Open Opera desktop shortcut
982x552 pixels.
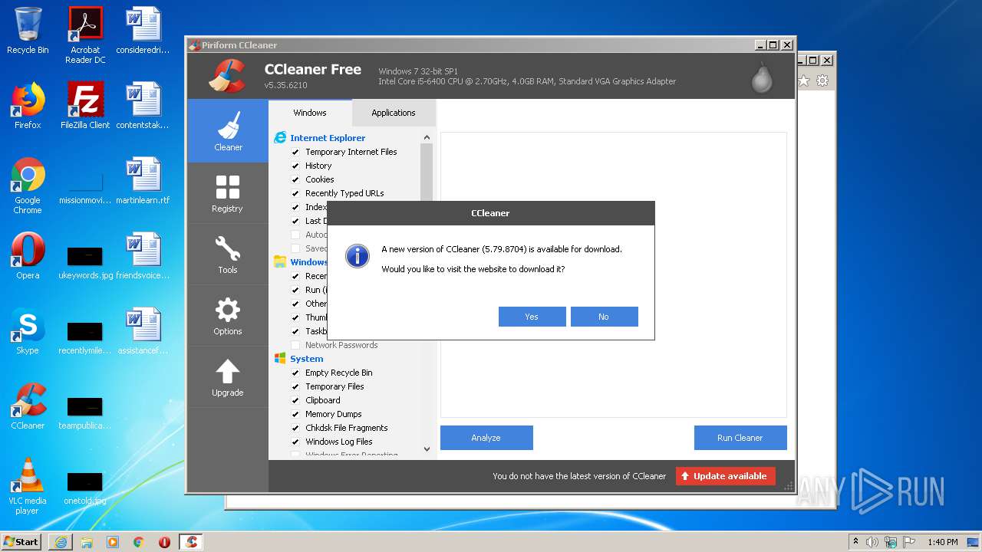pyautogui.click(x=28, y=256)
